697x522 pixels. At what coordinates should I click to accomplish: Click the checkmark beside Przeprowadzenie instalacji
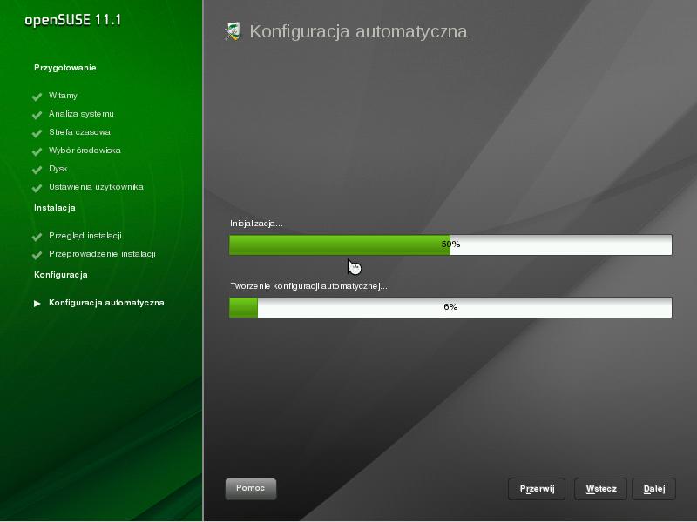[37, 255]
